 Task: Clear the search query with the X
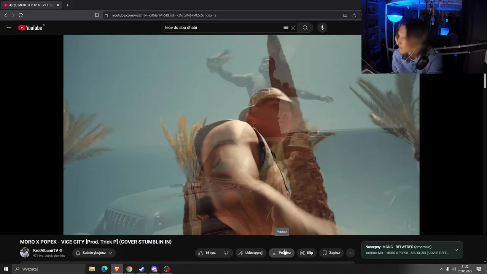click(x=293, y=28)
